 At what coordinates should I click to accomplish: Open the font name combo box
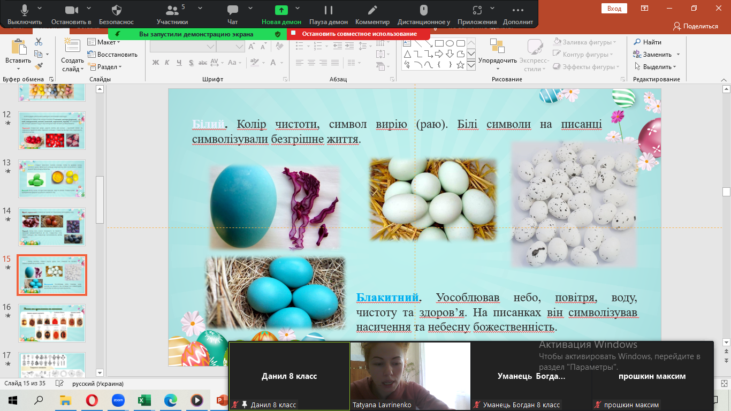point(182,47)
